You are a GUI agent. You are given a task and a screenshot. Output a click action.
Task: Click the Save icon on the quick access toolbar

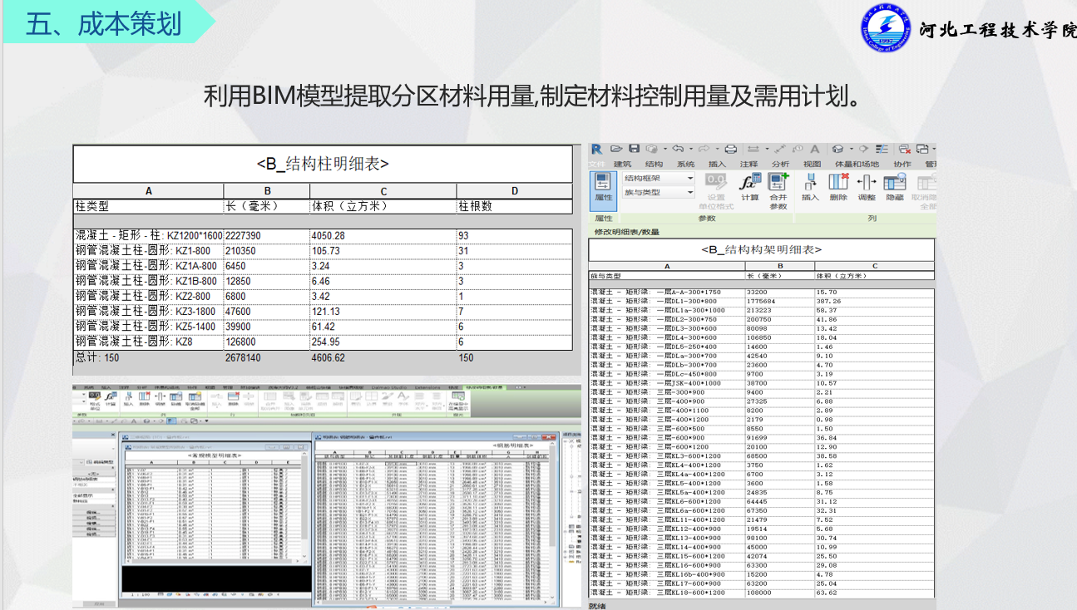click(635, 149)
